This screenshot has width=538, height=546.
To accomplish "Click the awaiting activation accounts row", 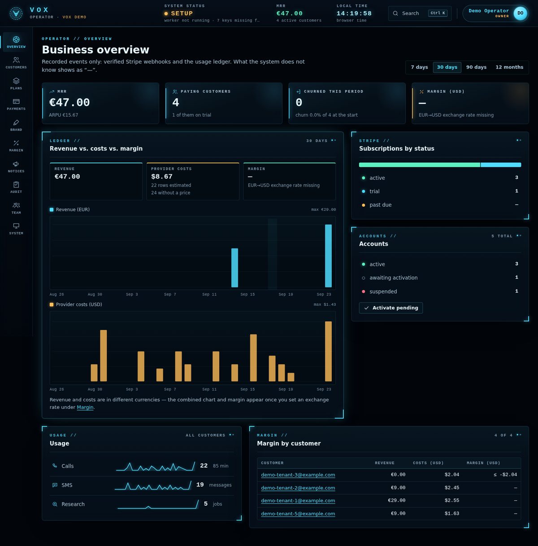I will point(440,278).
